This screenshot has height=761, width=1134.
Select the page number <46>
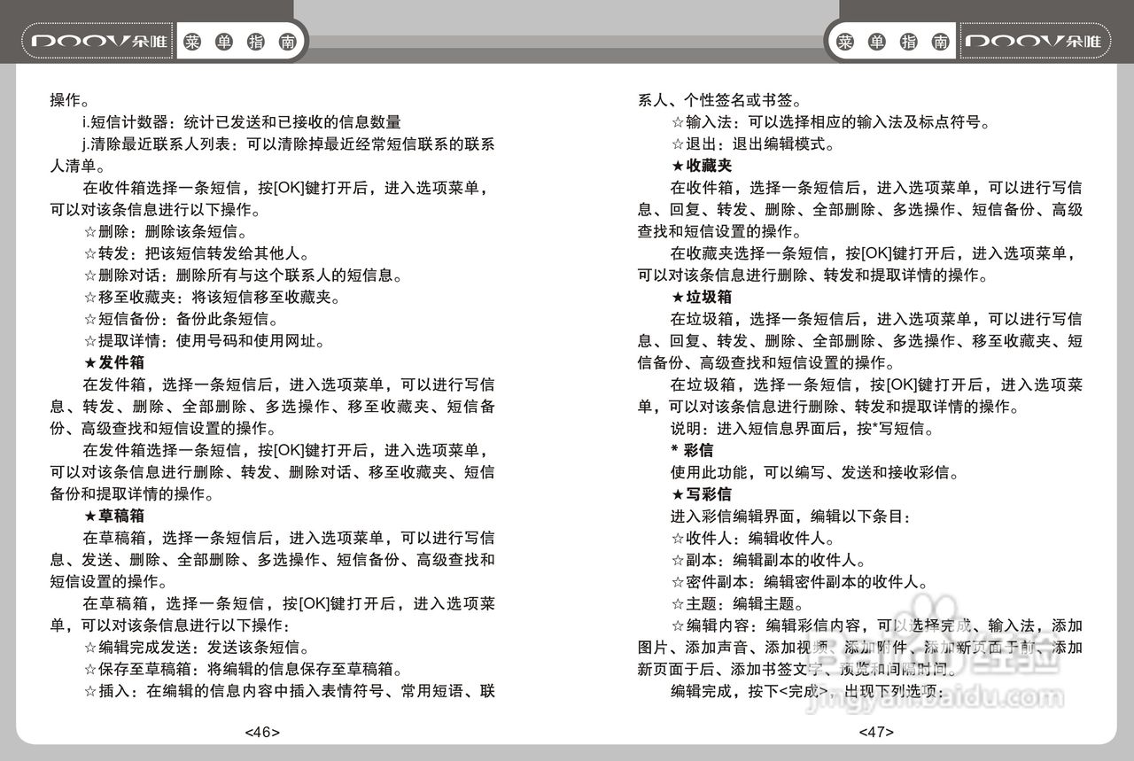[x=261, y=732]
